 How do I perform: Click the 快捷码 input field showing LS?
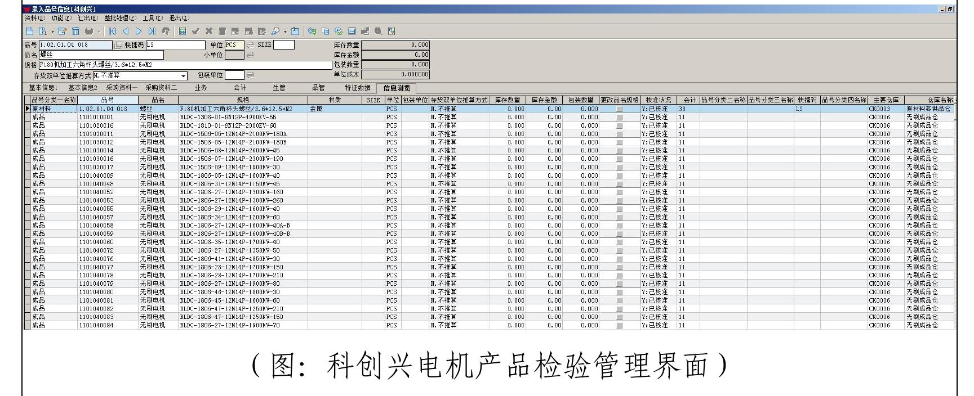pyautogui.click(x=175, y=45)
